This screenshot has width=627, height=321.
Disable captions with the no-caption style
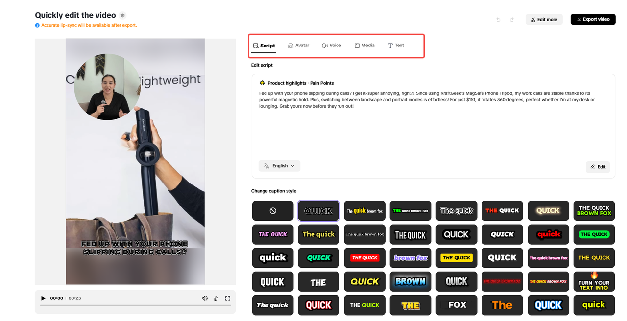click(x=272, y=210)
